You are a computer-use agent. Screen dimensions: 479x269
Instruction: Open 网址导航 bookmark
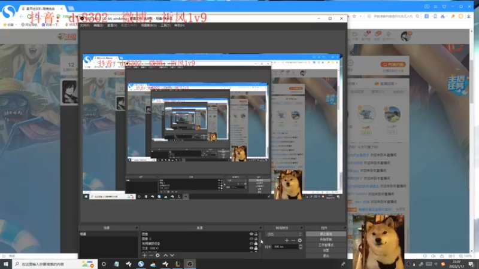(x=29, y=25)
